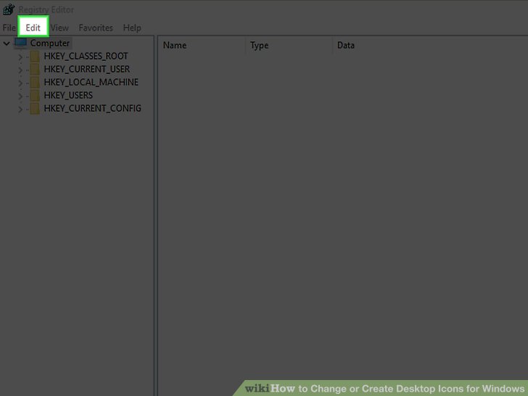Select the HKEY_CLASSES_ROOT label
528x396 pixels.
[86, 56]
